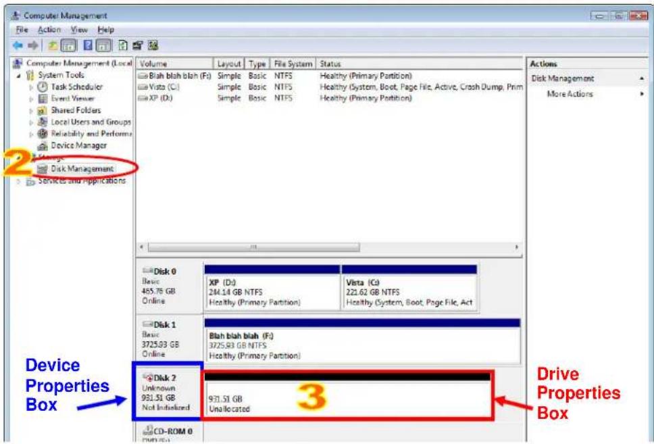
Task: Select Disk Management in the tree
Action: pyautogui.click(x=82, y=168)
